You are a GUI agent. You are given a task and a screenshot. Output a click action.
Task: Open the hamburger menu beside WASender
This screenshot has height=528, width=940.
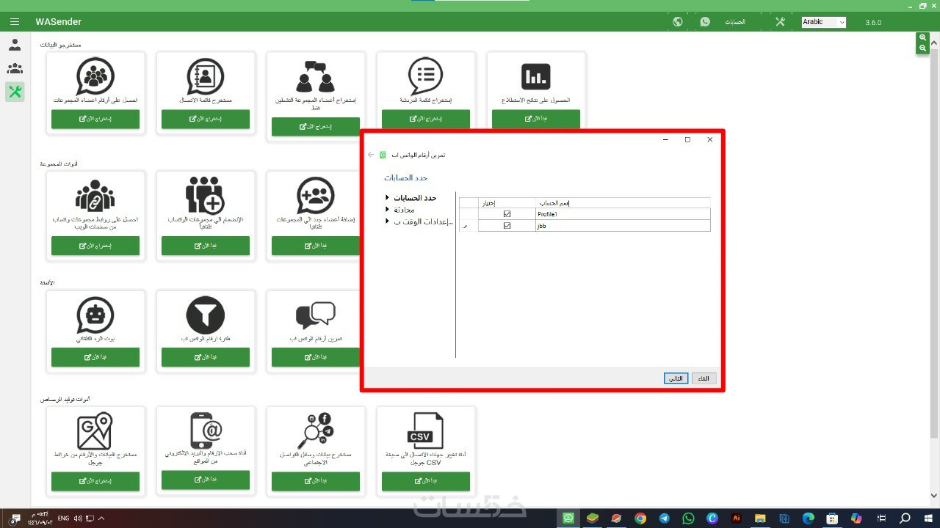(x=15, y=22)
